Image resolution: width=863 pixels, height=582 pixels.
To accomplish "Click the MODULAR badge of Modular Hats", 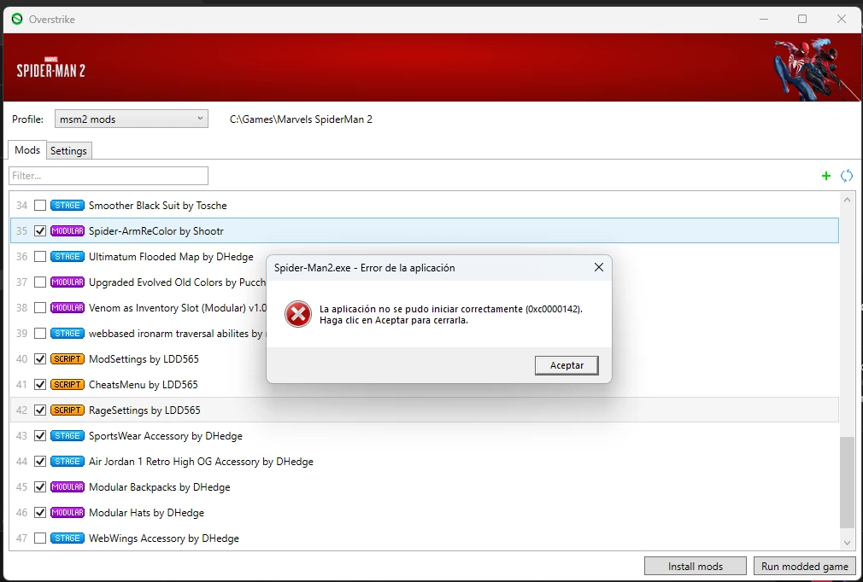I will click(x=68, y=513).
